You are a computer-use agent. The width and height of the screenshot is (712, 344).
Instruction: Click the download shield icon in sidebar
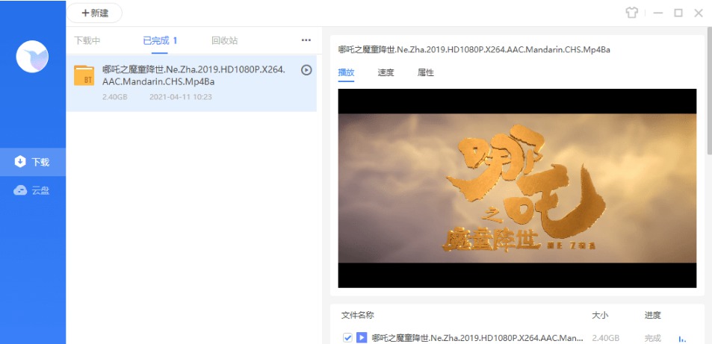click(x=20, y=162)
